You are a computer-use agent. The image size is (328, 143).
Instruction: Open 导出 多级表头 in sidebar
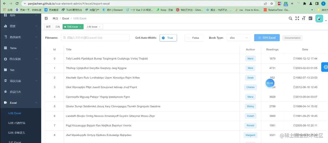click(x=21, y=133)
